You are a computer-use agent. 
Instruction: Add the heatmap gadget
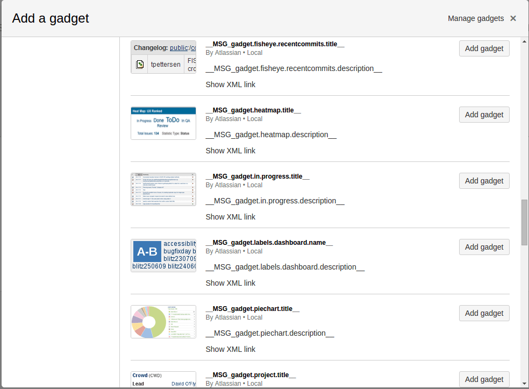click(x=484, y=115)
